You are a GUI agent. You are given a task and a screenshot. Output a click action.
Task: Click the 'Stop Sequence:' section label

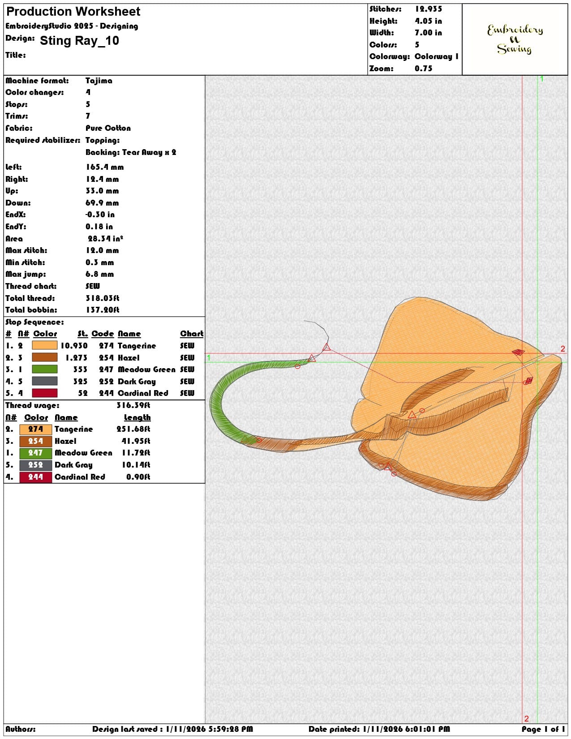tap(34, 322)
